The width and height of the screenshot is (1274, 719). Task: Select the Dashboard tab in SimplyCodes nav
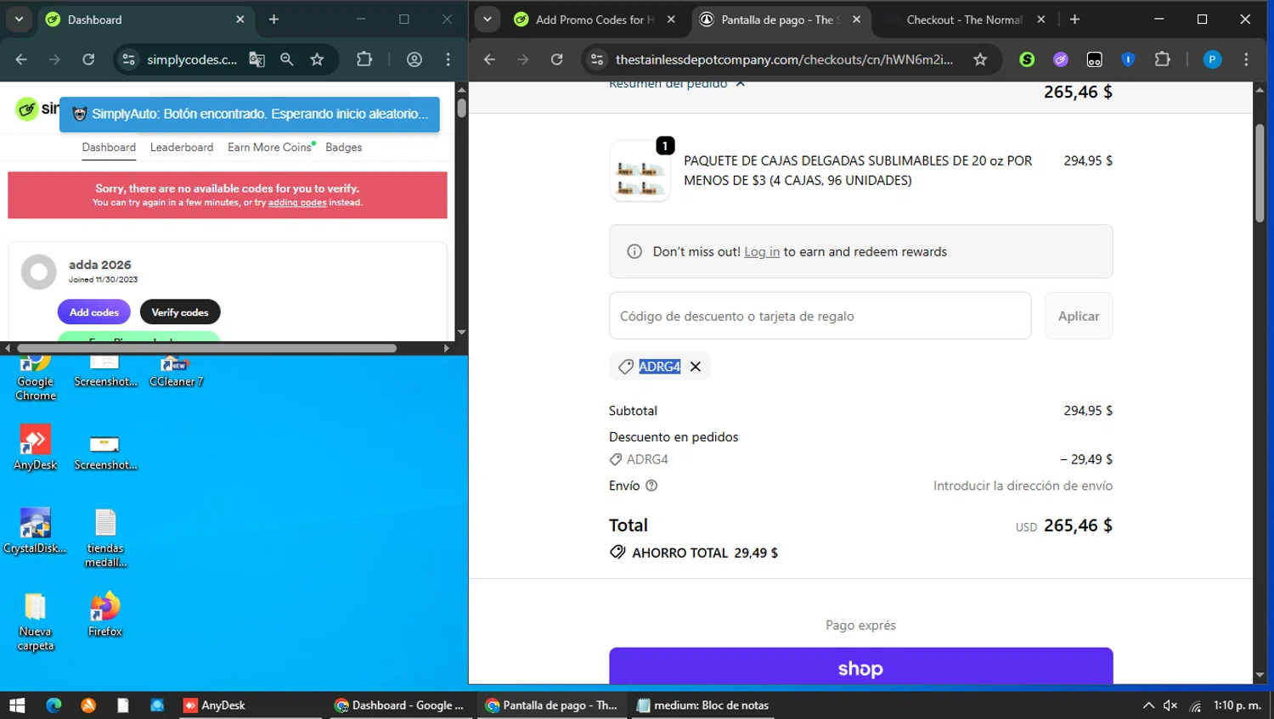click(109, 147)
